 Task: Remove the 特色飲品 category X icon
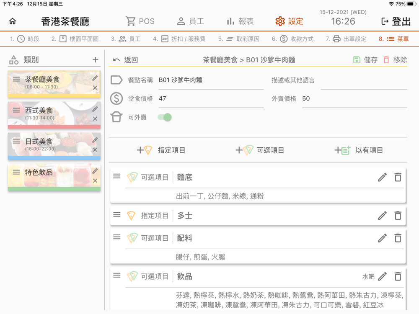(x=95, y=180)
